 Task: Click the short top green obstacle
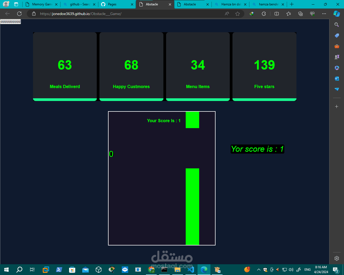coord(192,120)
